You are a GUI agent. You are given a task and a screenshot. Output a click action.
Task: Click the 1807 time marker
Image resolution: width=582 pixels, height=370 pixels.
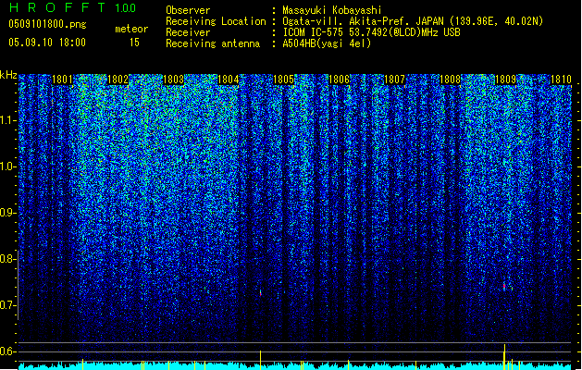pyautogui.click(x=394, y=80)
